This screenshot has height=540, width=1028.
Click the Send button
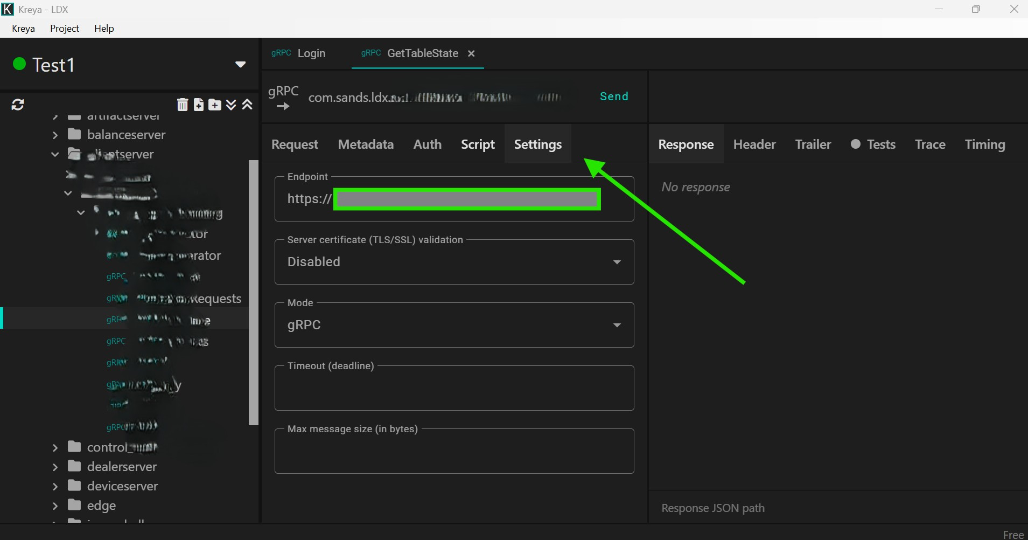pyautogui.click(x=614, y=96)
